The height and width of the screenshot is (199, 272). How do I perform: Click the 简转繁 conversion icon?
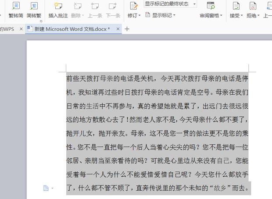(x=33, y=6)
